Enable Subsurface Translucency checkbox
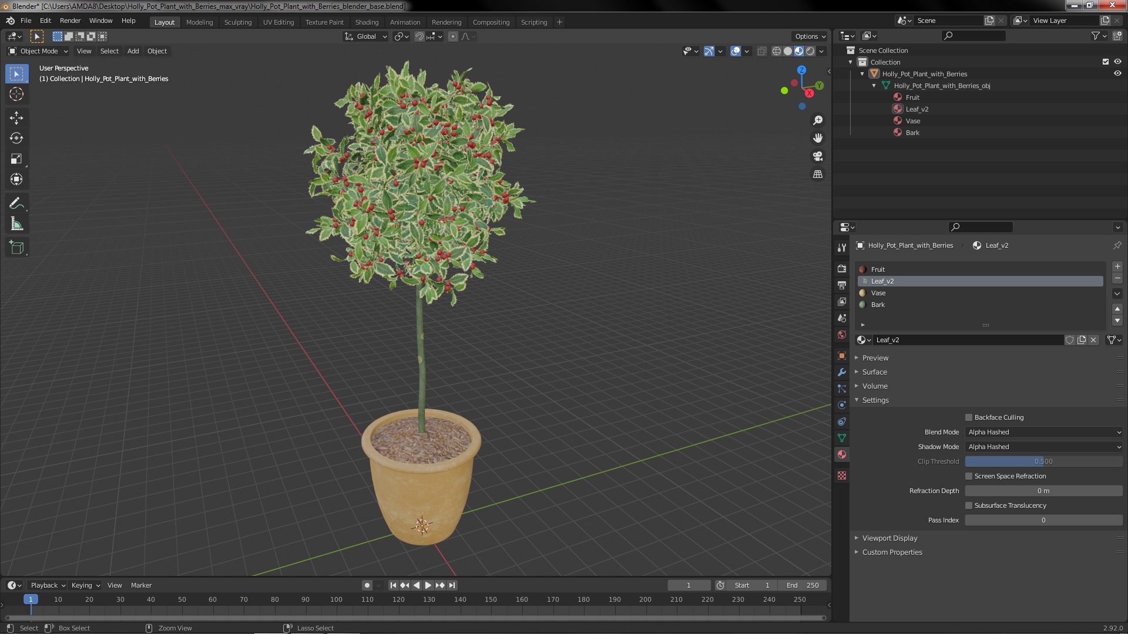This screenshot has height=634, width=1128. point(969,505)
